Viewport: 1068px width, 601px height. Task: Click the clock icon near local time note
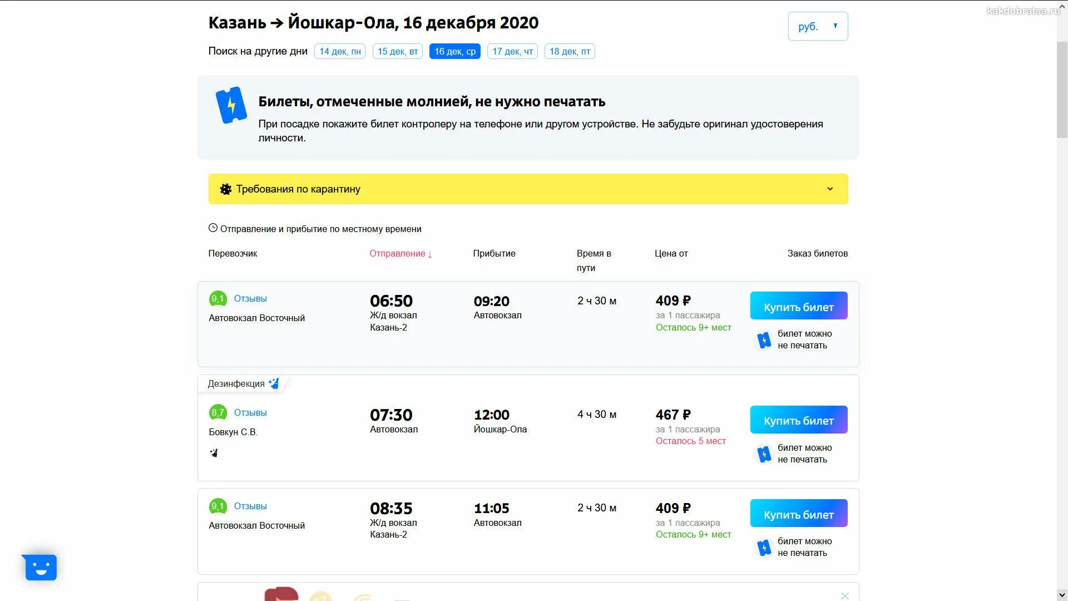point(213,228)
